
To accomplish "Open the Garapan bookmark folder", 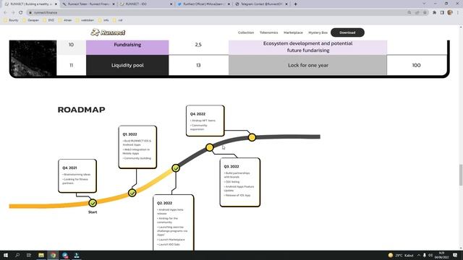I will click(x=30, y=20).
